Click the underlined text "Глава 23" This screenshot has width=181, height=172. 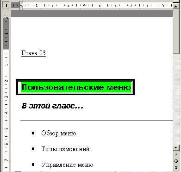(33, 53)
